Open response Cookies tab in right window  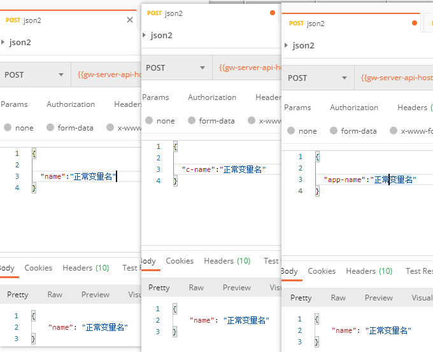[x=322, y=271]
